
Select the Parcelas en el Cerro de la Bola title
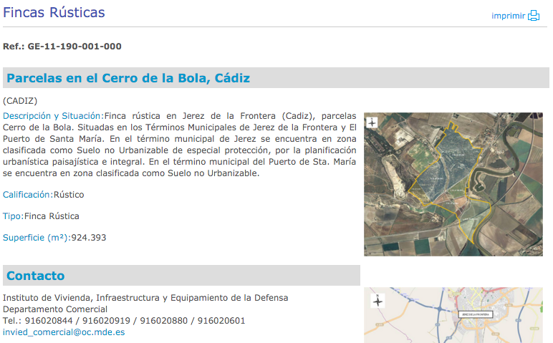pos(128,78)
